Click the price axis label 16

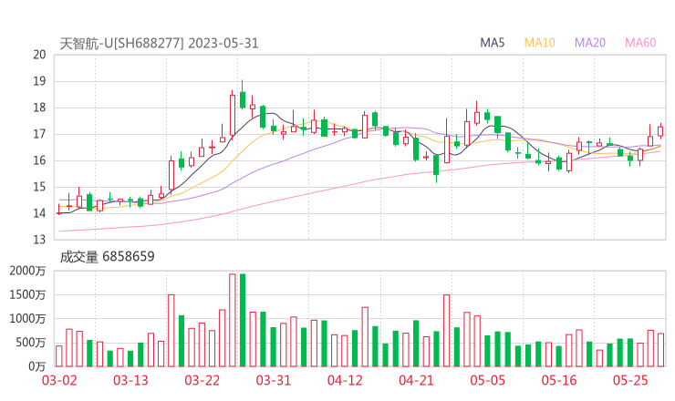[x=39, y=160]
